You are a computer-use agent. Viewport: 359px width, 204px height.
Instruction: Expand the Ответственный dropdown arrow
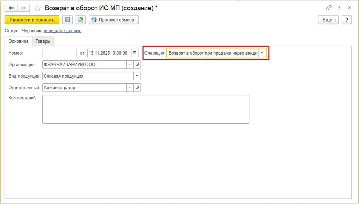130,87
